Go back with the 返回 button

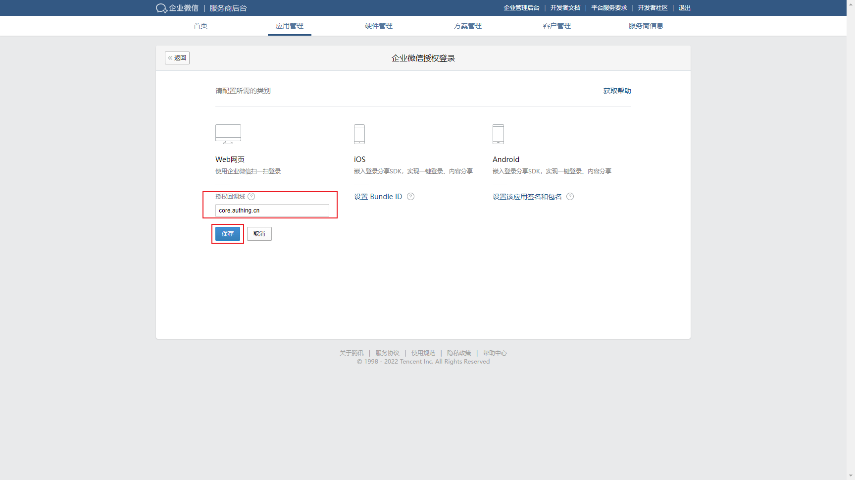pos(177,58)
